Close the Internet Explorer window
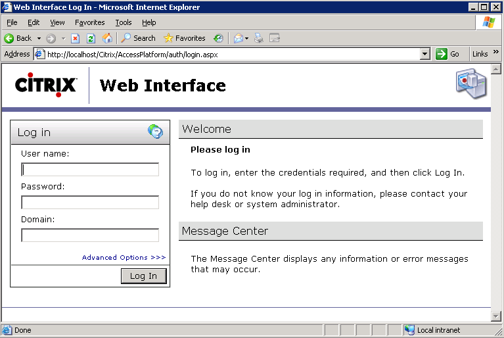Screen dimensions: 504x338 (x=496, y=7)
